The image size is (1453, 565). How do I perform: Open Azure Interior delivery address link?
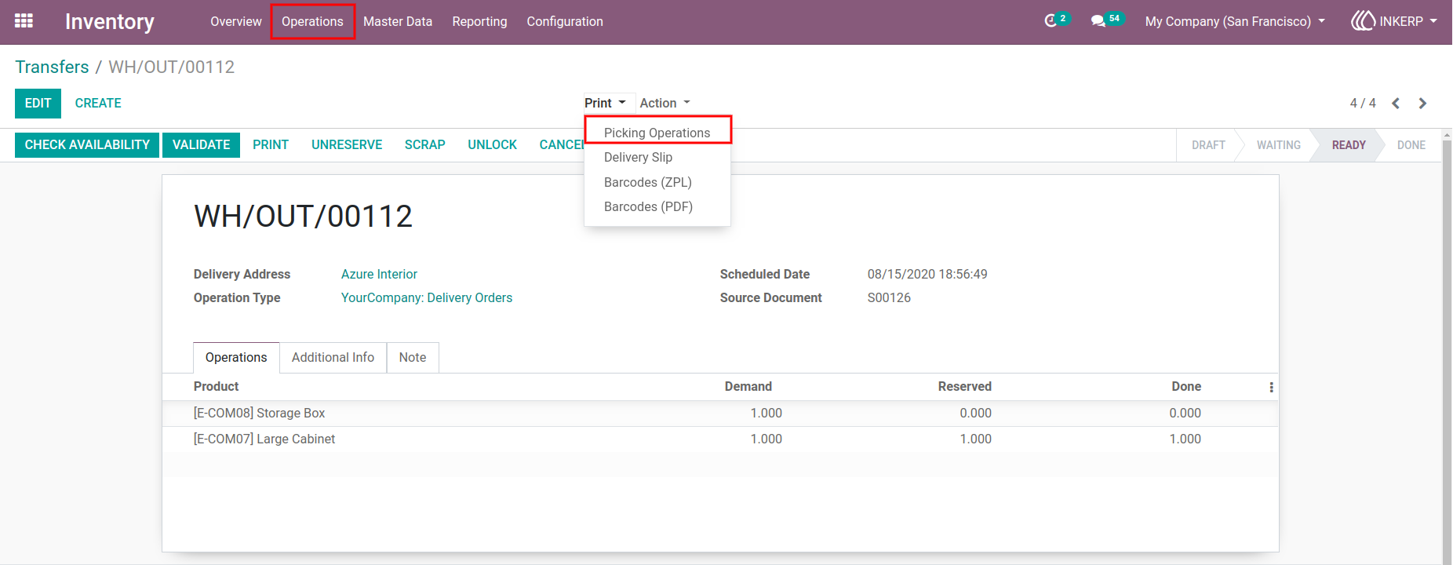[x=379, y=274]
